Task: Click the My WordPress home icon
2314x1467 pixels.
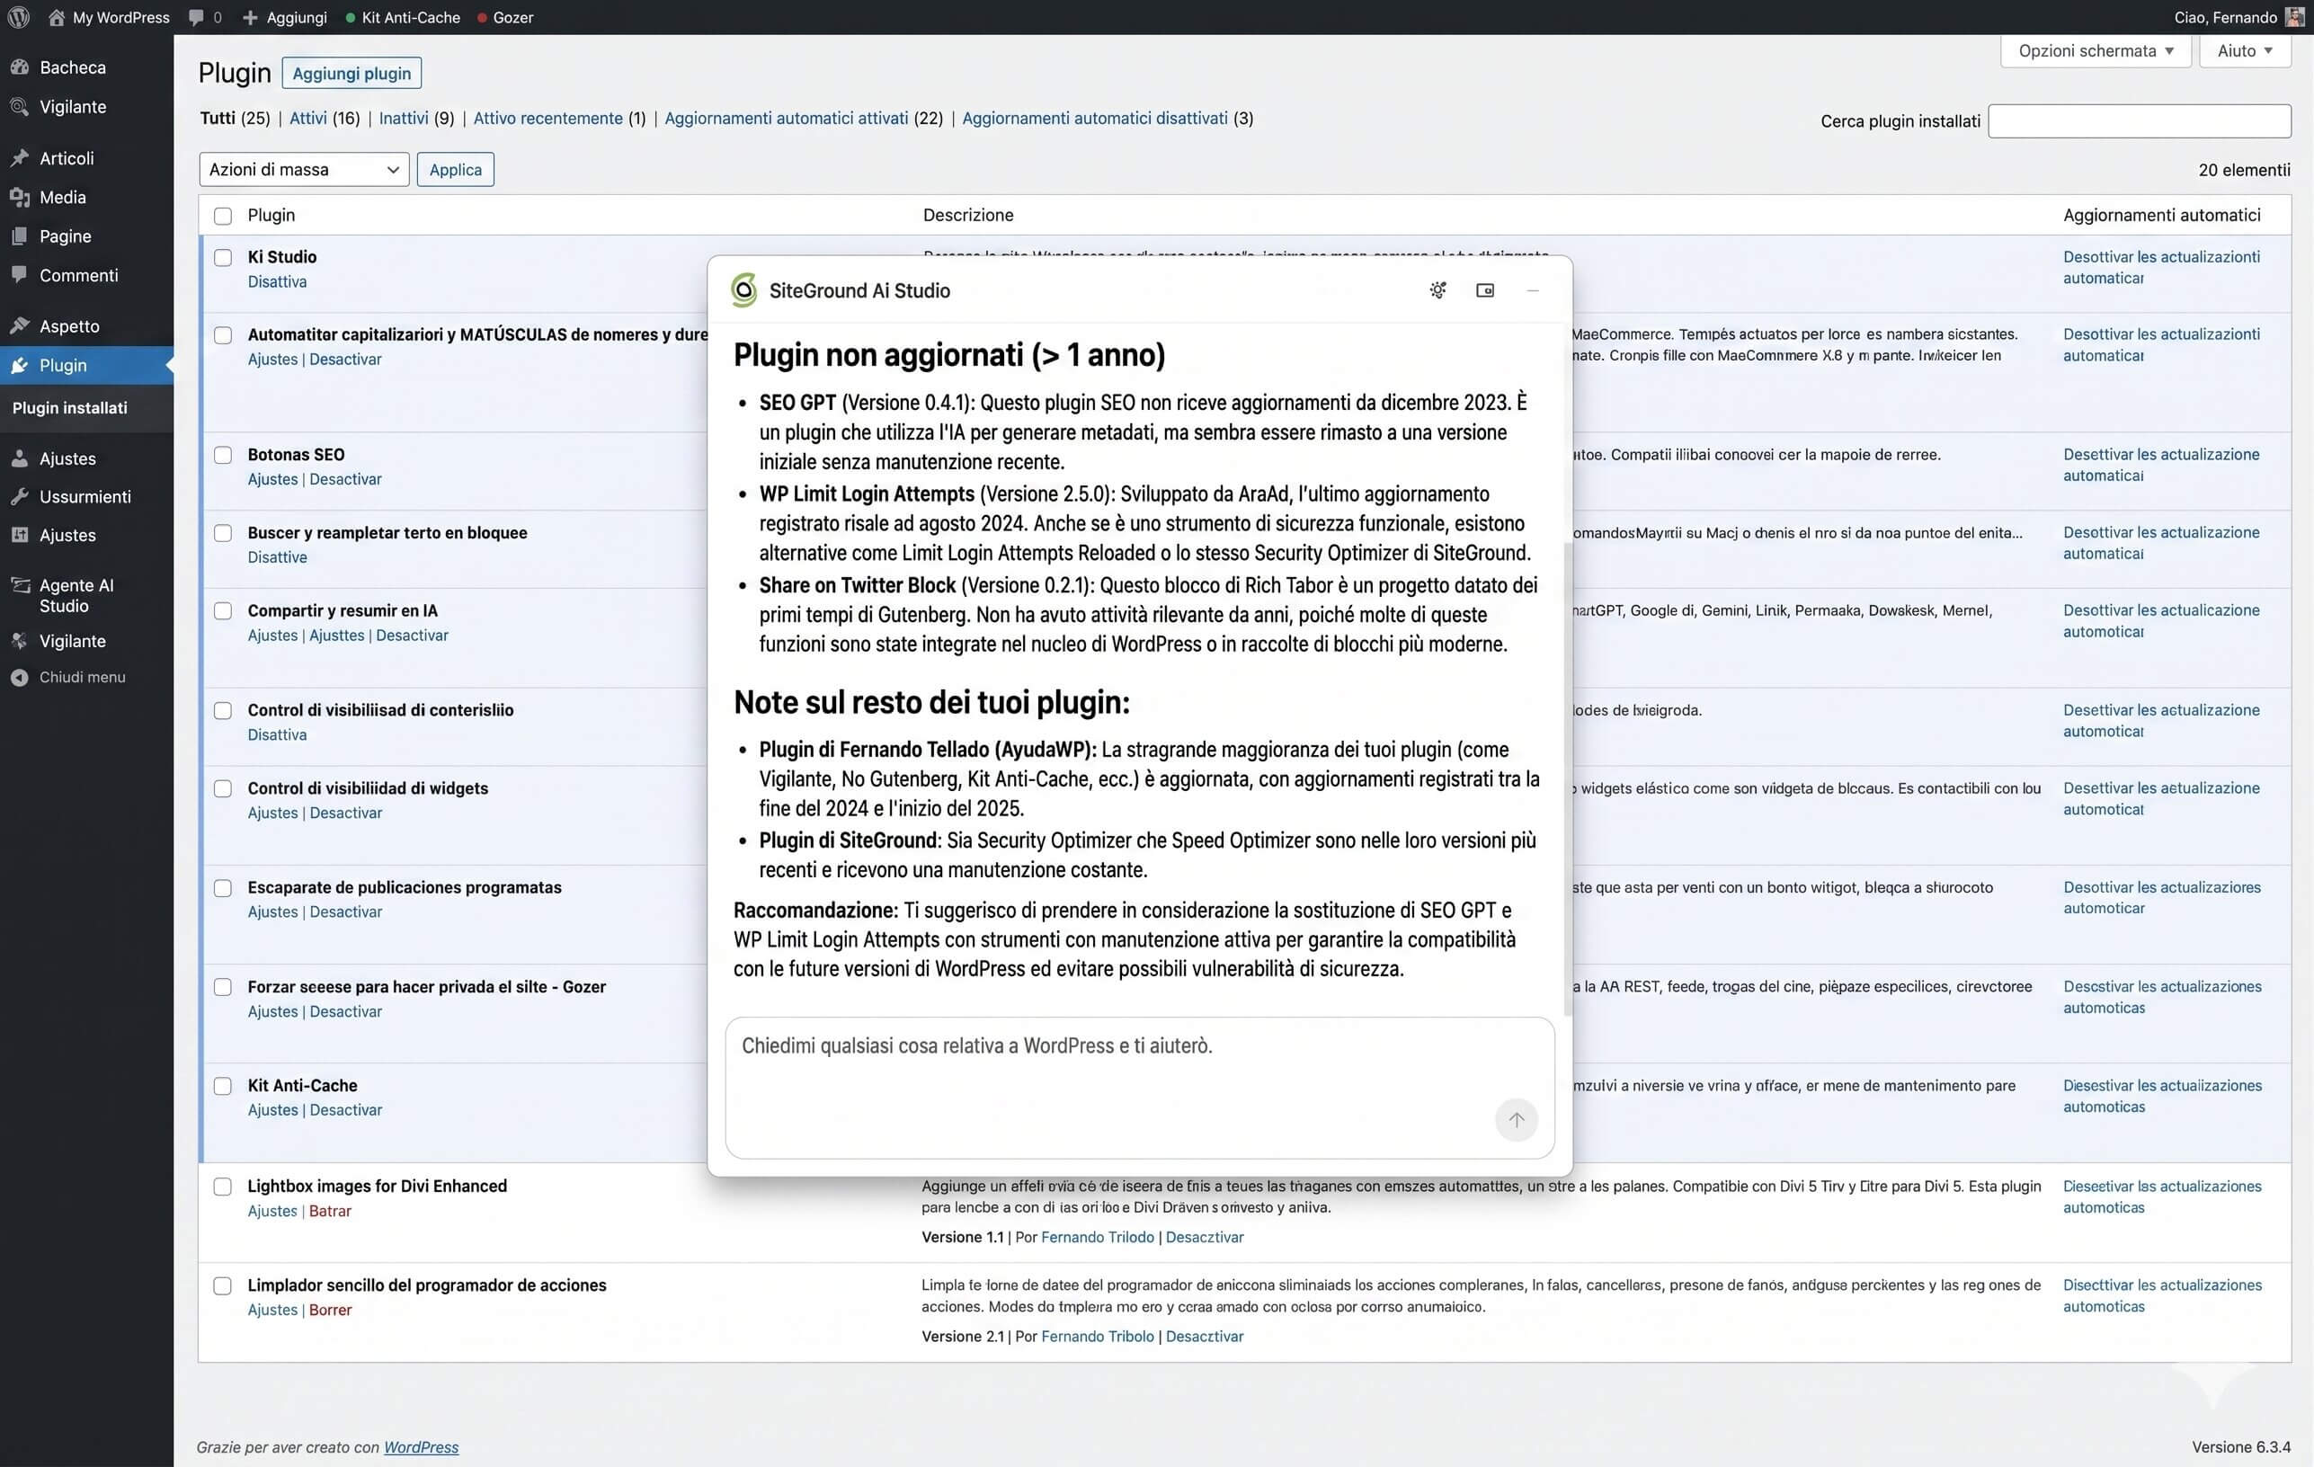Action: pyautogui.click(x=56, y=17)
